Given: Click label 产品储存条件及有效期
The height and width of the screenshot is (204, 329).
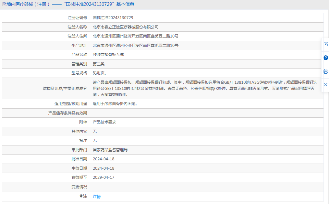Looking at the screenshot, I should click(67, 113).
